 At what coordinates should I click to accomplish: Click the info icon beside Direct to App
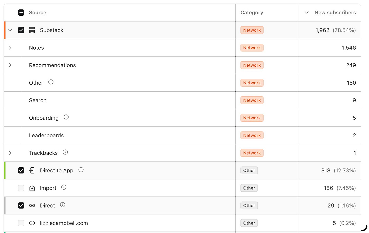81,170
